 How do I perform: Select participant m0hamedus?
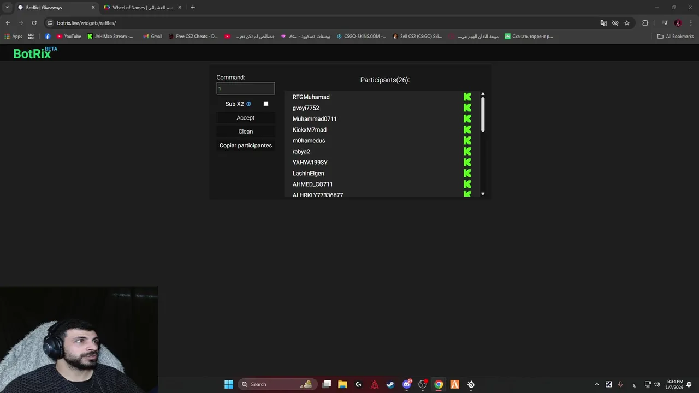[309, 141]
